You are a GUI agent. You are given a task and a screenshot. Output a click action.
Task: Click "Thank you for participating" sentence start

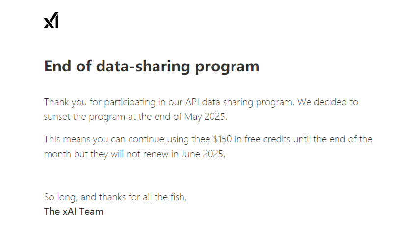pos(100,102)
